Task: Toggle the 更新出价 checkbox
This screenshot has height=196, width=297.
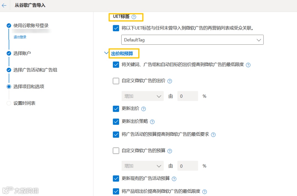Action: pos(116,109)
